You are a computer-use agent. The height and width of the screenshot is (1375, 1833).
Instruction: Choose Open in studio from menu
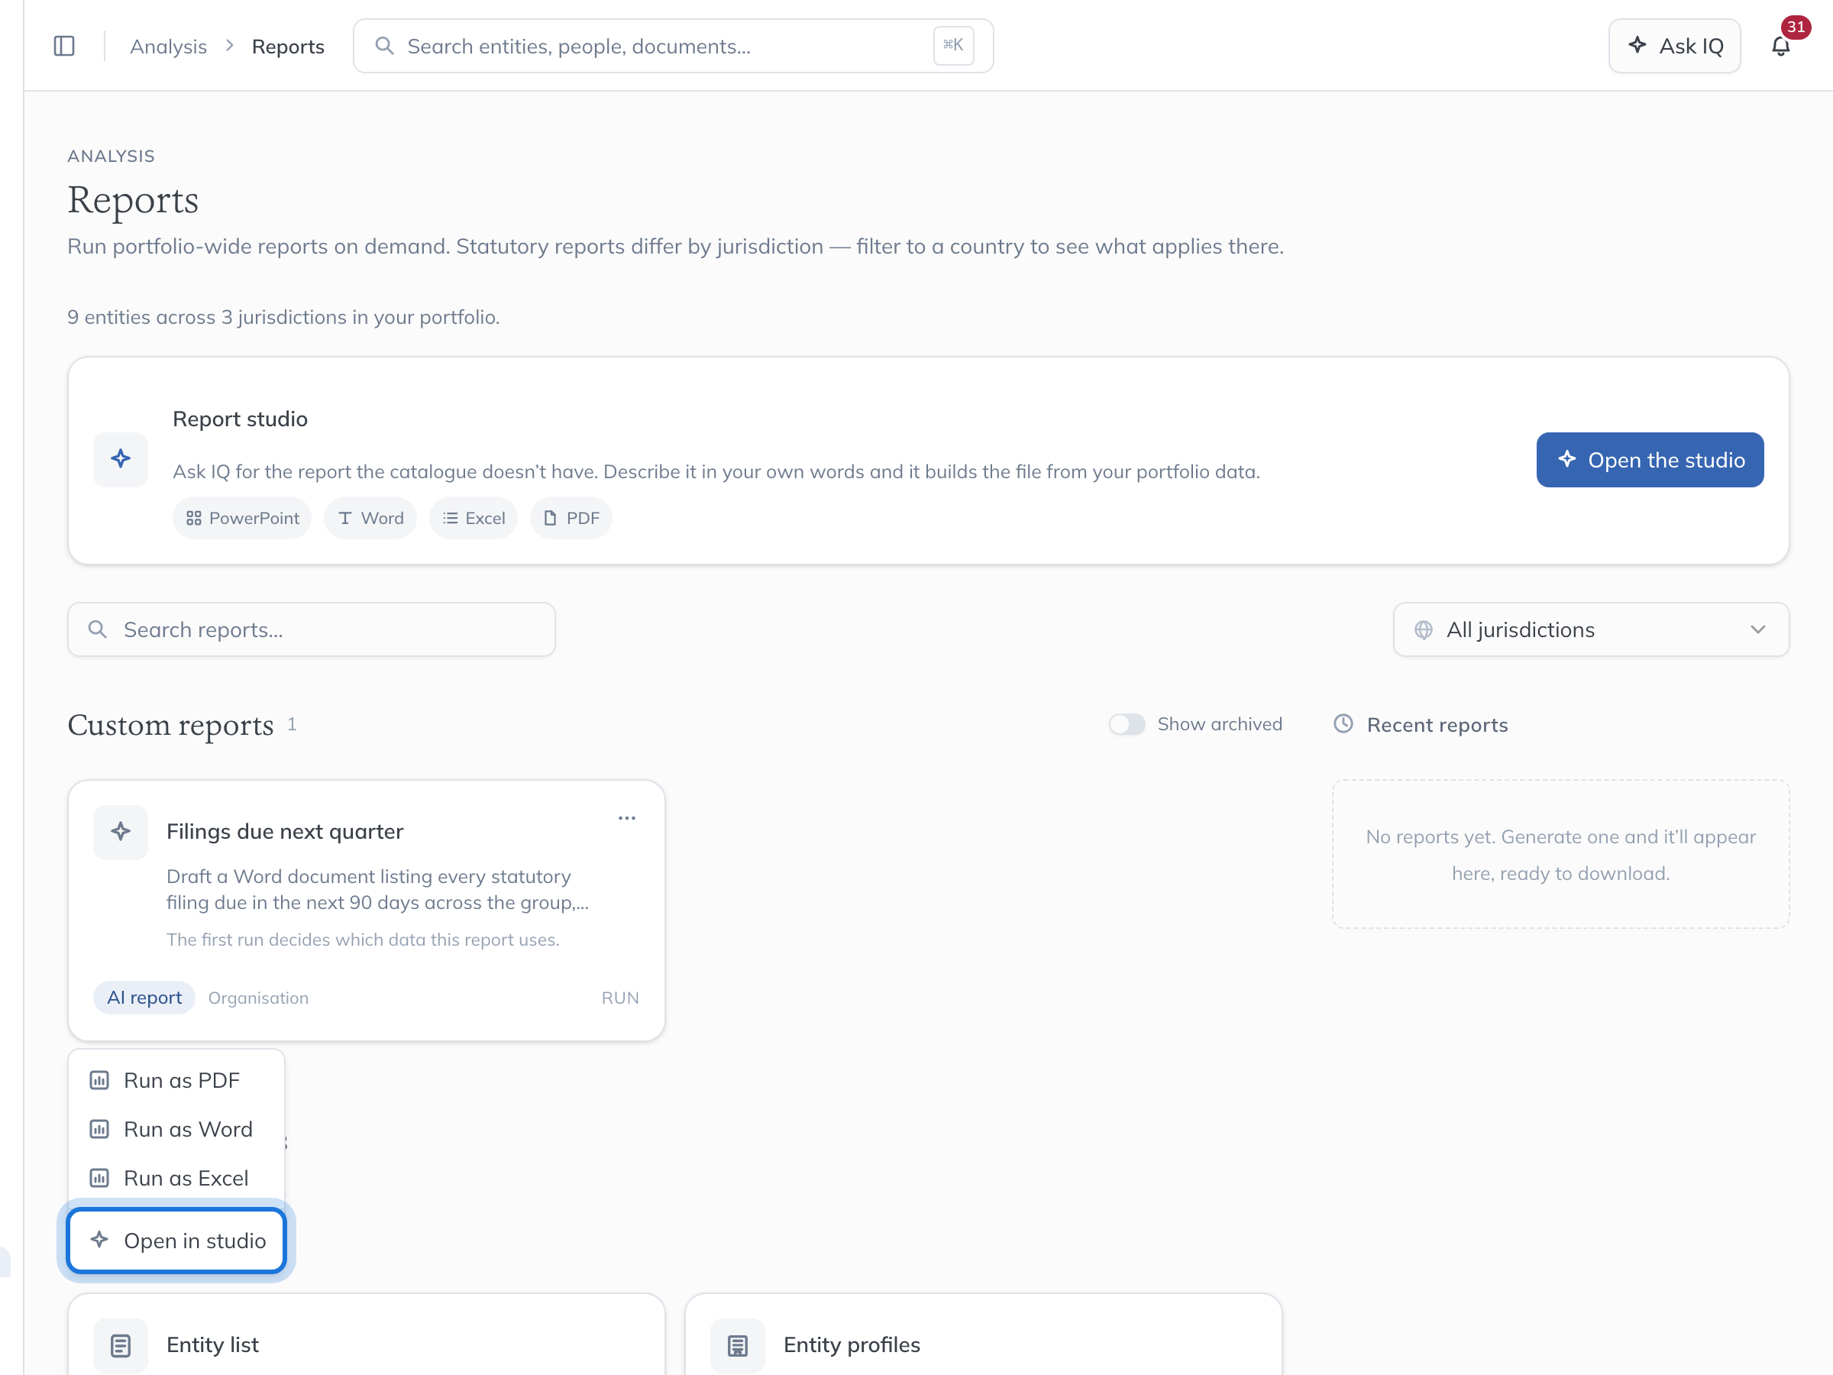[176, 1240]
